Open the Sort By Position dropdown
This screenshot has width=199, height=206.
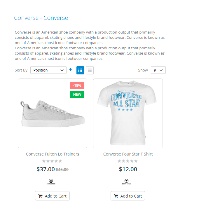(x=48, y=70)
